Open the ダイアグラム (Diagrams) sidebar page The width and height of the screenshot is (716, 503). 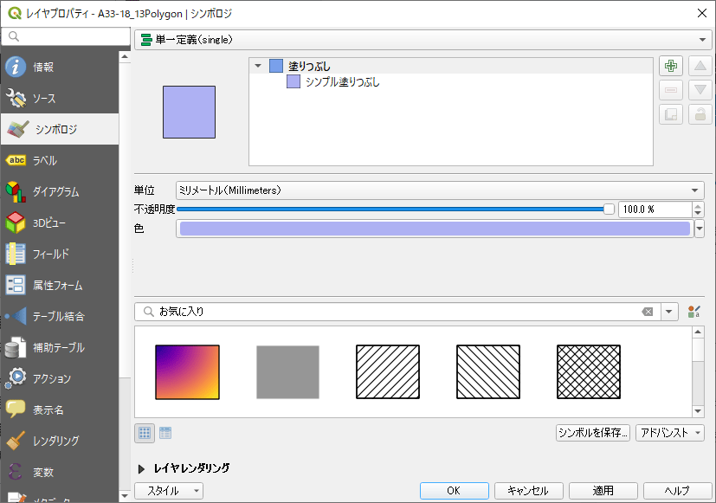(x=60, y=191)
